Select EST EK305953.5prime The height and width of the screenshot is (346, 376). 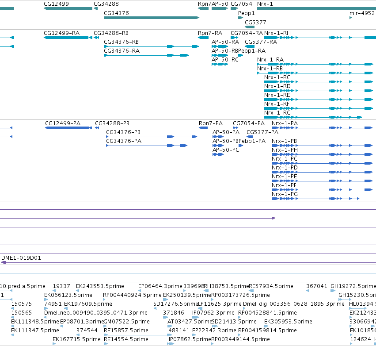pos(288,322)
